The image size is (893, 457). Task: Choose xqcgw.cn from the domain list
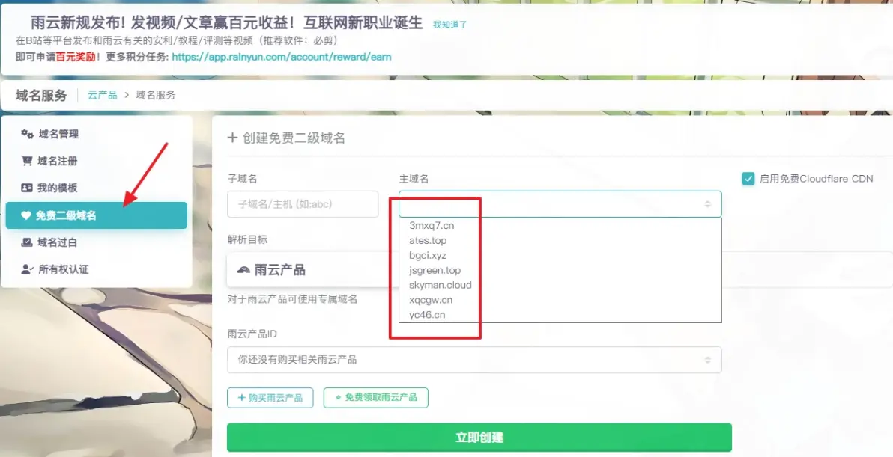tap(431, 299)
